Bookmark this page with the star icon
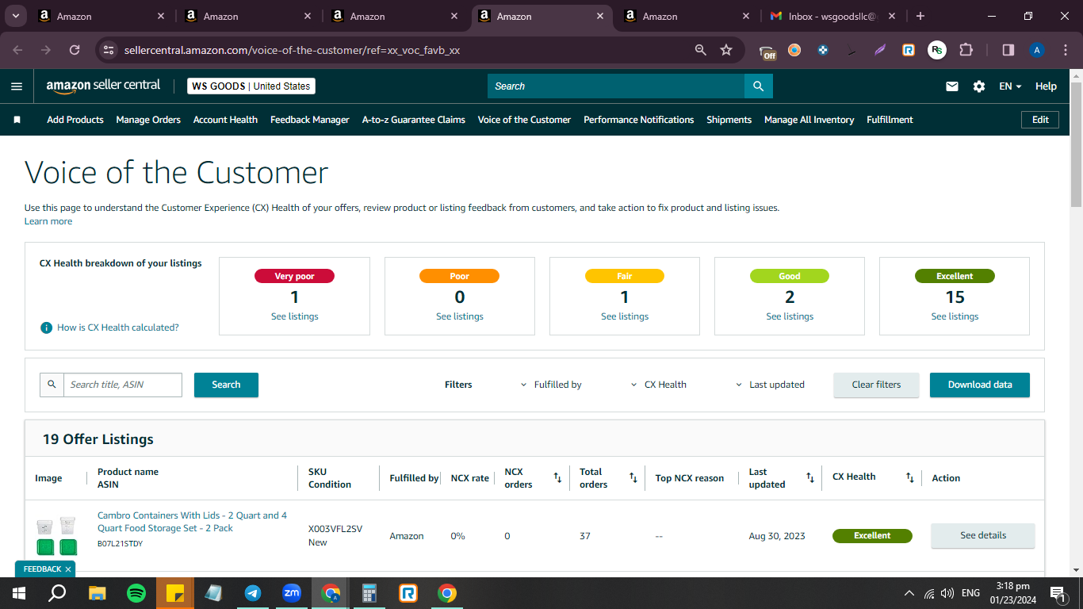Screen dimensions: 1083x609 [x=726, y=50]
